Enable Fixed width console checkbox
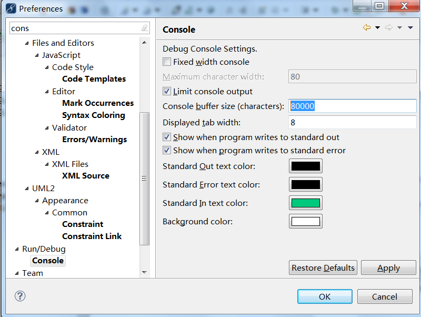Viewport: 421px width, 317px height. tap(167, 62)
